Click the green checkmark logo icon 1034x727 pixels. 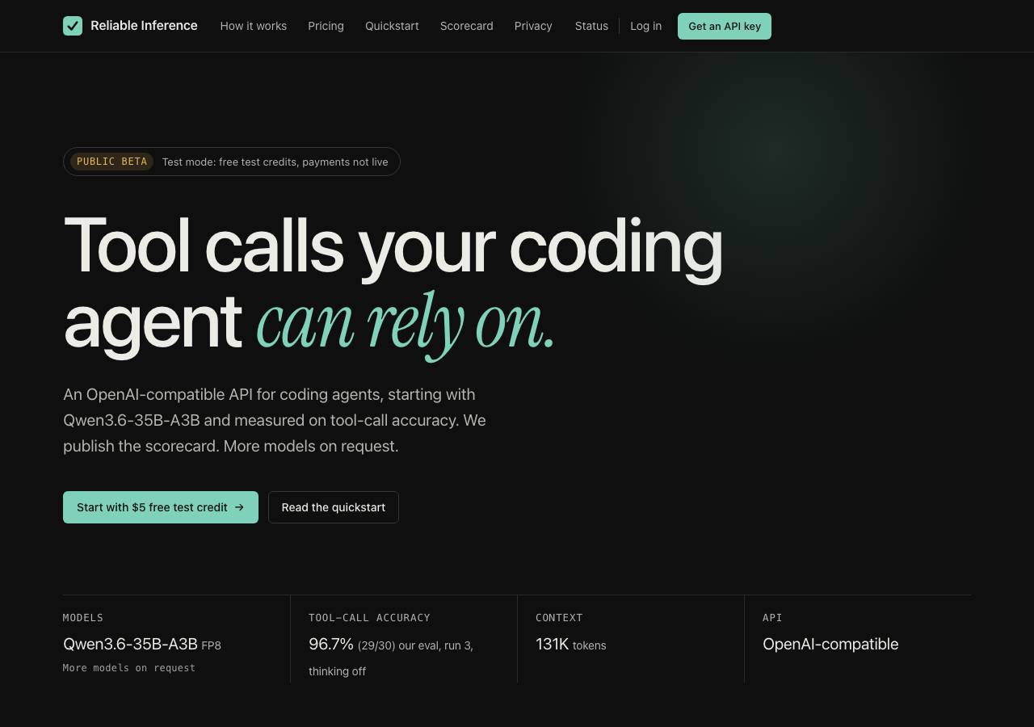73,26
